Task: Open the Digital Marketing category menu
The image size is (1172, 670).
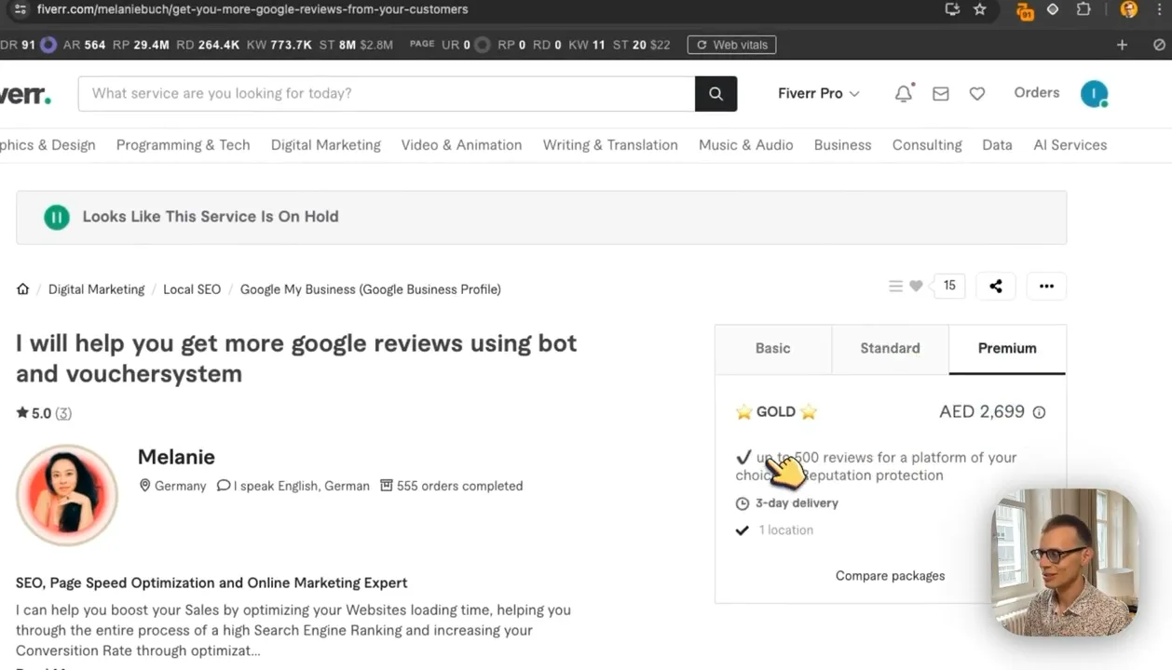Action: point(326,145)
